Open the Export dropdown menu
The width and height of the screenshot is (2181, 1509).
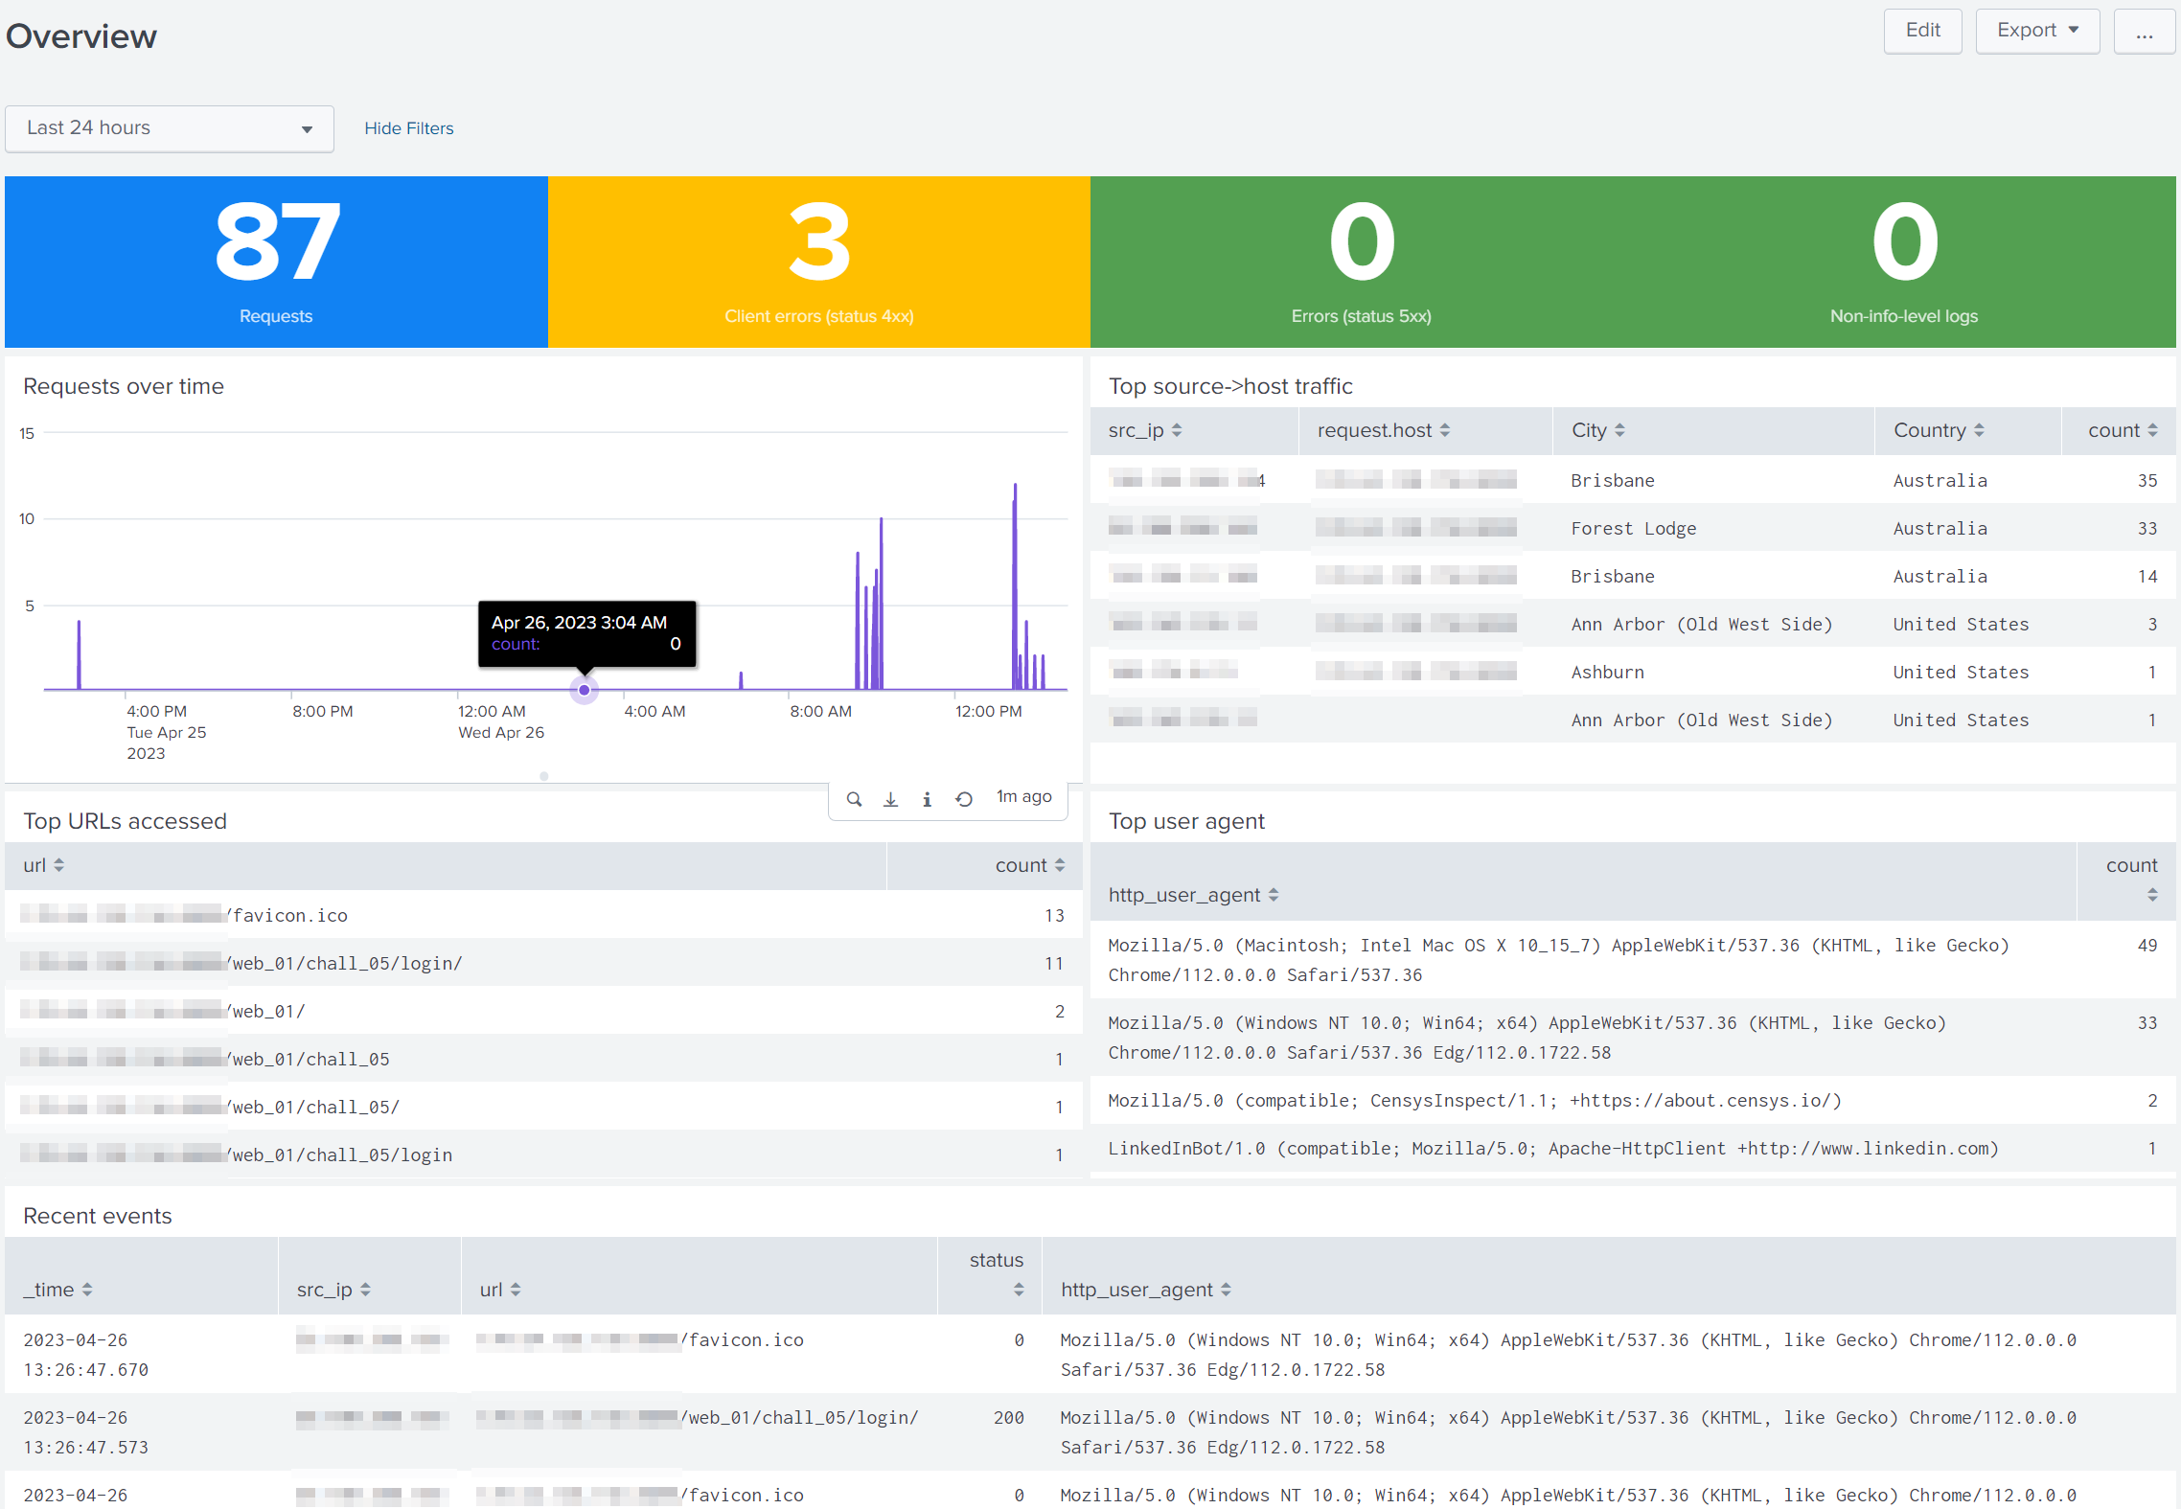click(2037, 31)
